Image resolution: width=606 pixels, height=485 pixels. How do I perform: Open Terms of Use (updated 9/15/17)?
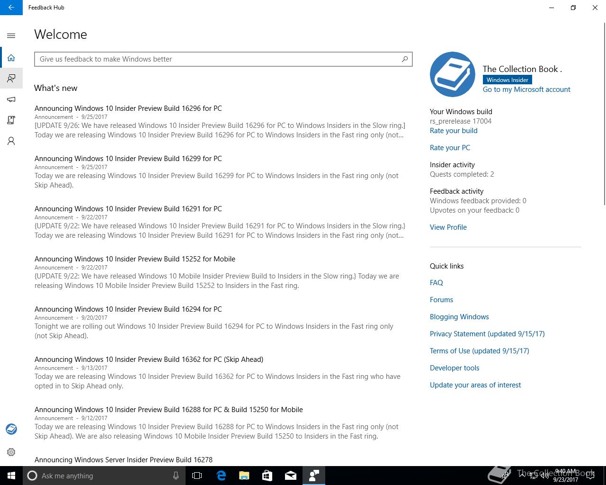tap(480, 351)
